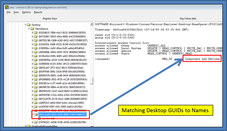Click folder icon for {031E4825-7B94-4dc3-B131-E946B44C8DD5}
This screenshot has height=131, width=227.
(36, 33)
